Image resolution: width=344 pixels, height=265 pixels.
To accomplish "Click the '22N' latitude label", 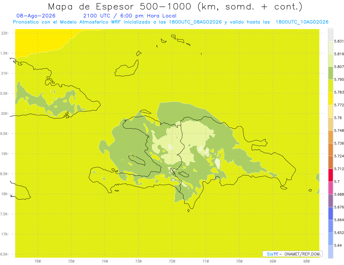I will coord(4,33).
